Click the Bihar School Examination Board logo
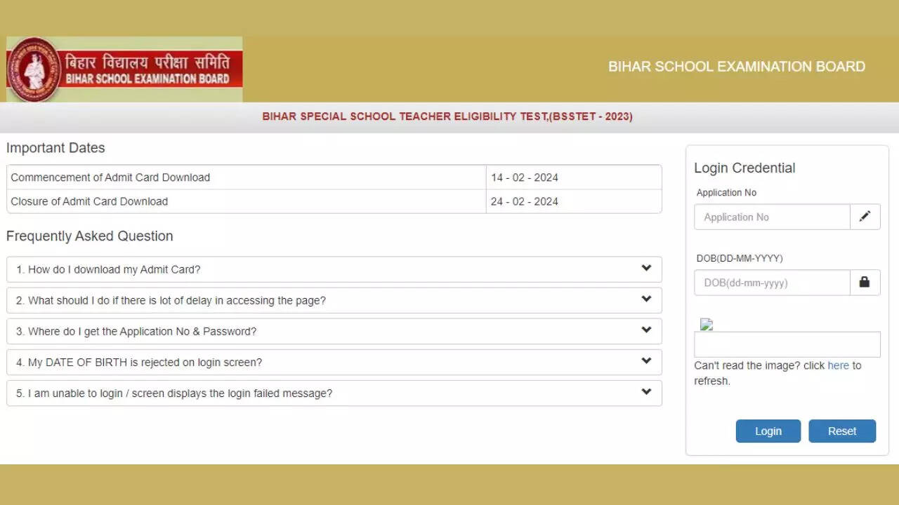This screenshot has width=899, height=505. coord(124,69)
